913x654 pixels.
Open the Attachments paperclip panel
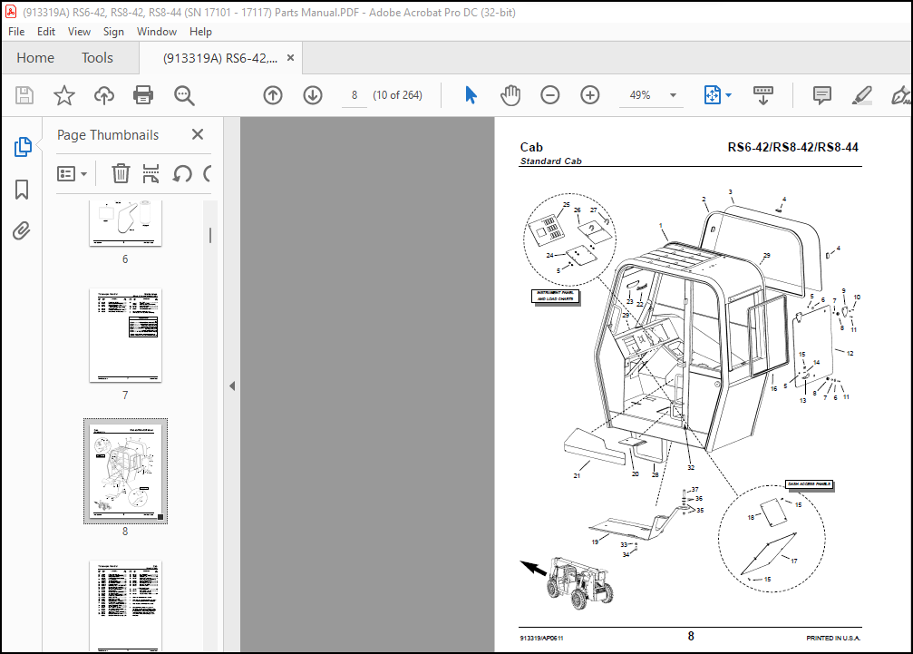[22, 231]
